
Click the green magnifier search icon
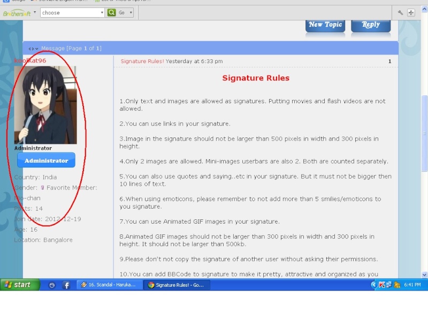coord(112,12)
